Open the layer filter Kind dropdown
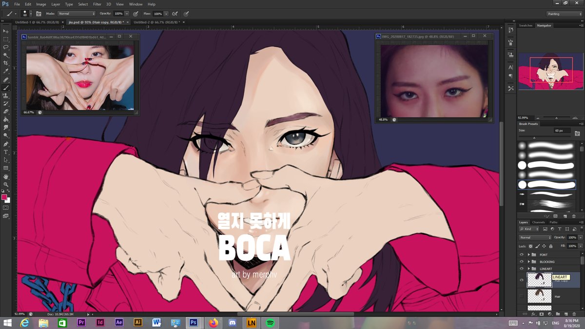 529,229
